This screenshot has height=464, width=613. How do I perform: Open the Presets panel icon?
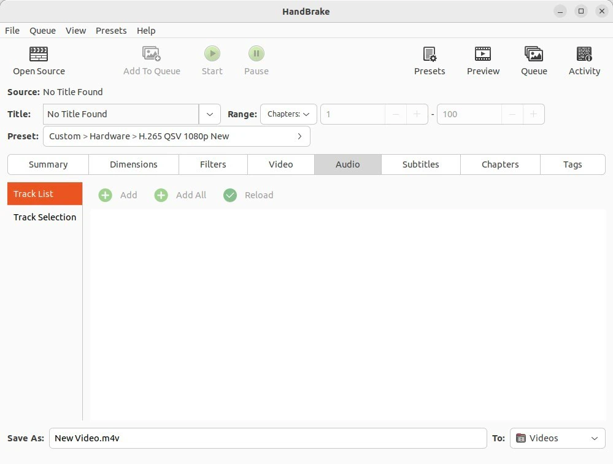pos(430,54)
